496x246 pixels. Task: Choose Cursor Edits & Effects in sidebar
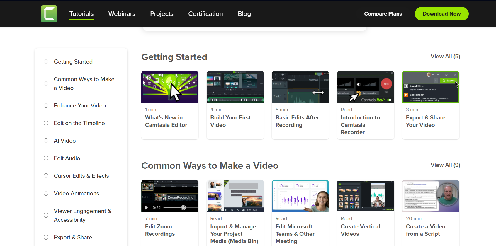[81, 176]
